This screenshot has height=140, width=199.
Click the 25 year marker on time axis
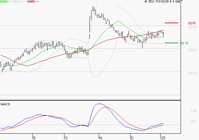(163, 138)
